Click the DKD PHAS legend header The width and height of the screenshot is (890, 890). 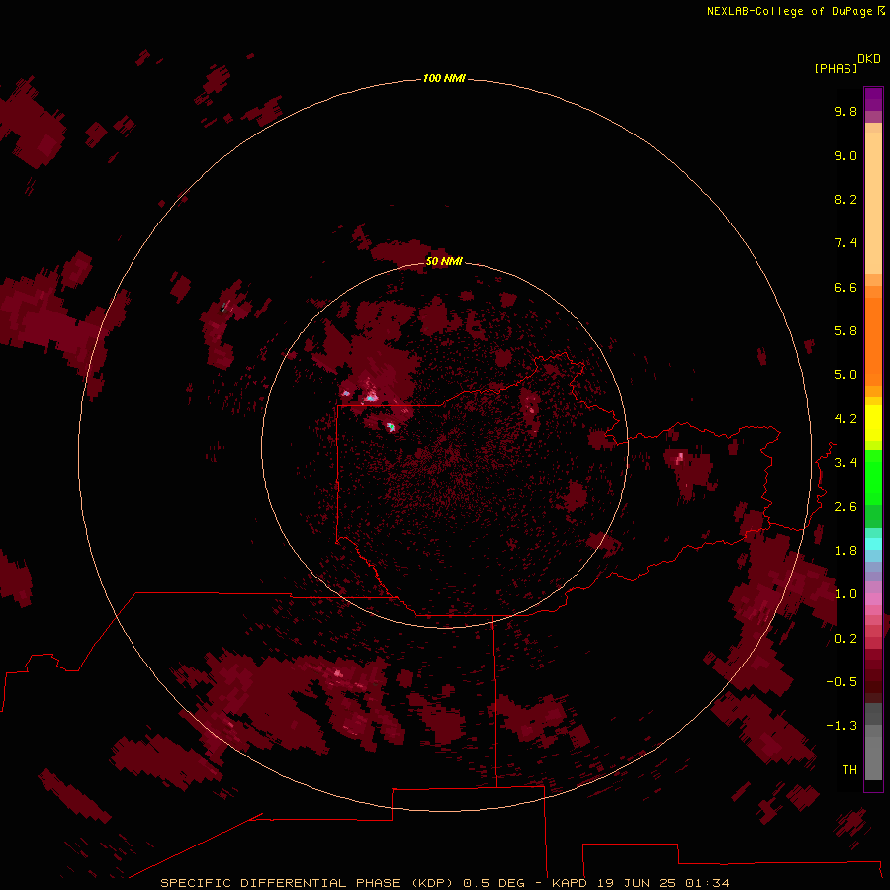click(847, 63)
